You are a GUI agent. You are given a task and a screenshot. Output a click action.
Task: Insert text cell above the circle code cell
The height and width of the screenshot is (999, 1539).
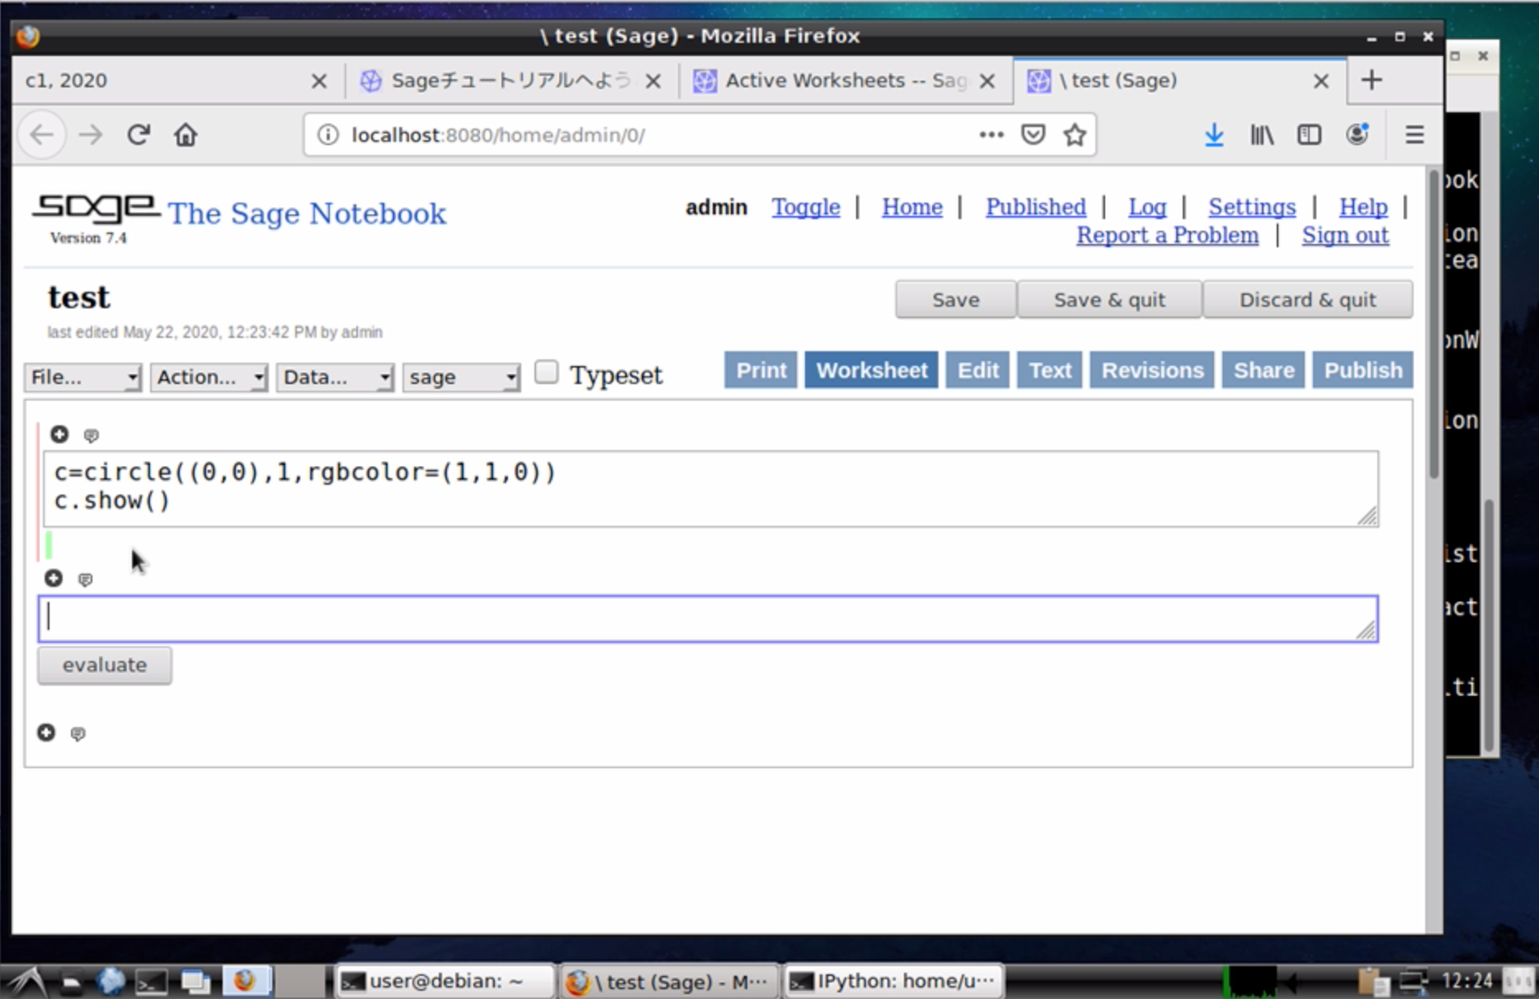coord(91,435)
